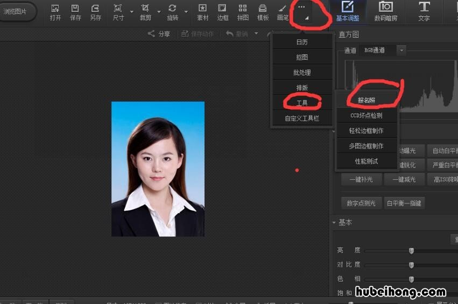Click the portrait photo on the canvas

158,169
